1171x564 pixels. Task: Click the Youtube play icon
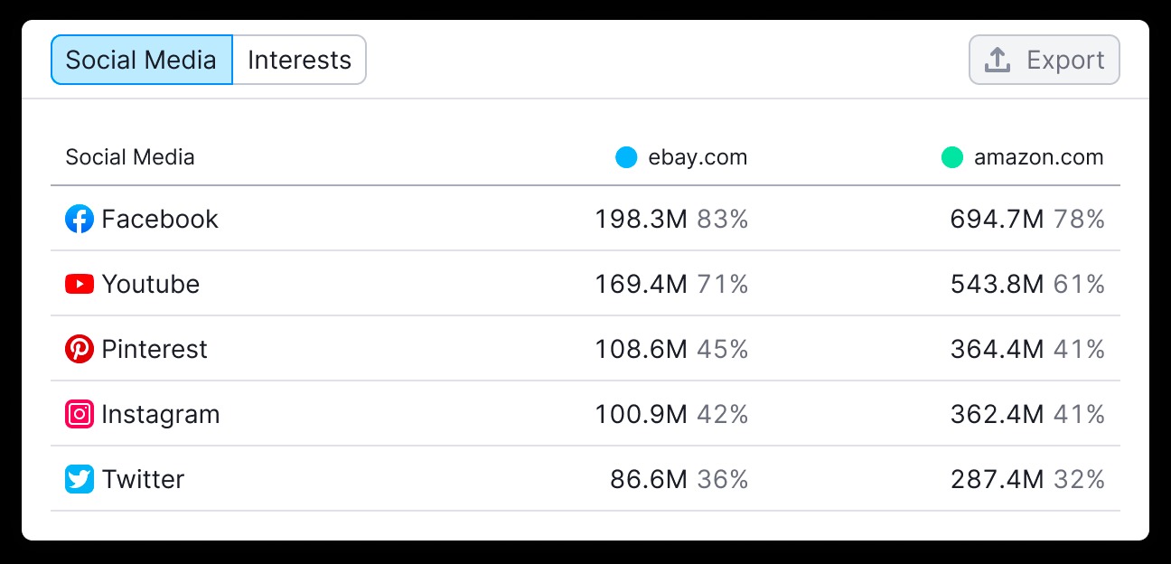pyautogui.click(x=80, y=284)
